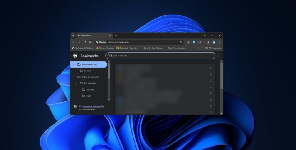
Task: Select the For website folder
Action: click(88, 83)
